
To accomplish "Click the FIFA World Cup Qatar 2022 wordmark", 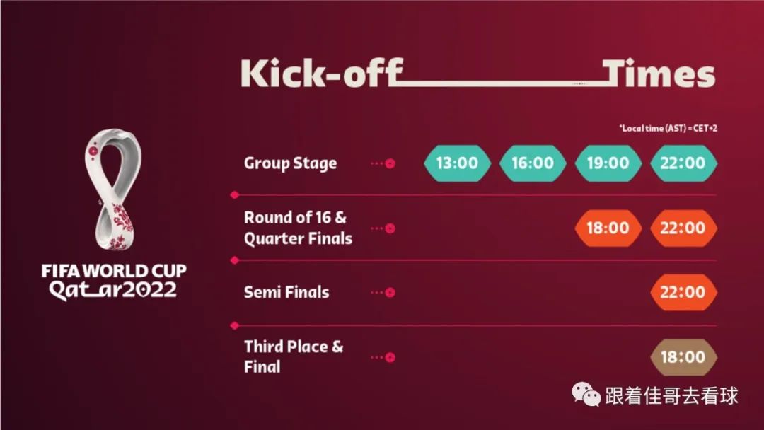I will click(x=113, y=281).
